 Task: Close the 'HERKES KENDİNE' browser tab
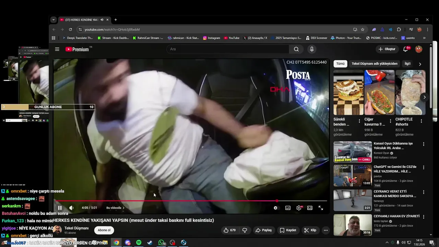[107, 20]
